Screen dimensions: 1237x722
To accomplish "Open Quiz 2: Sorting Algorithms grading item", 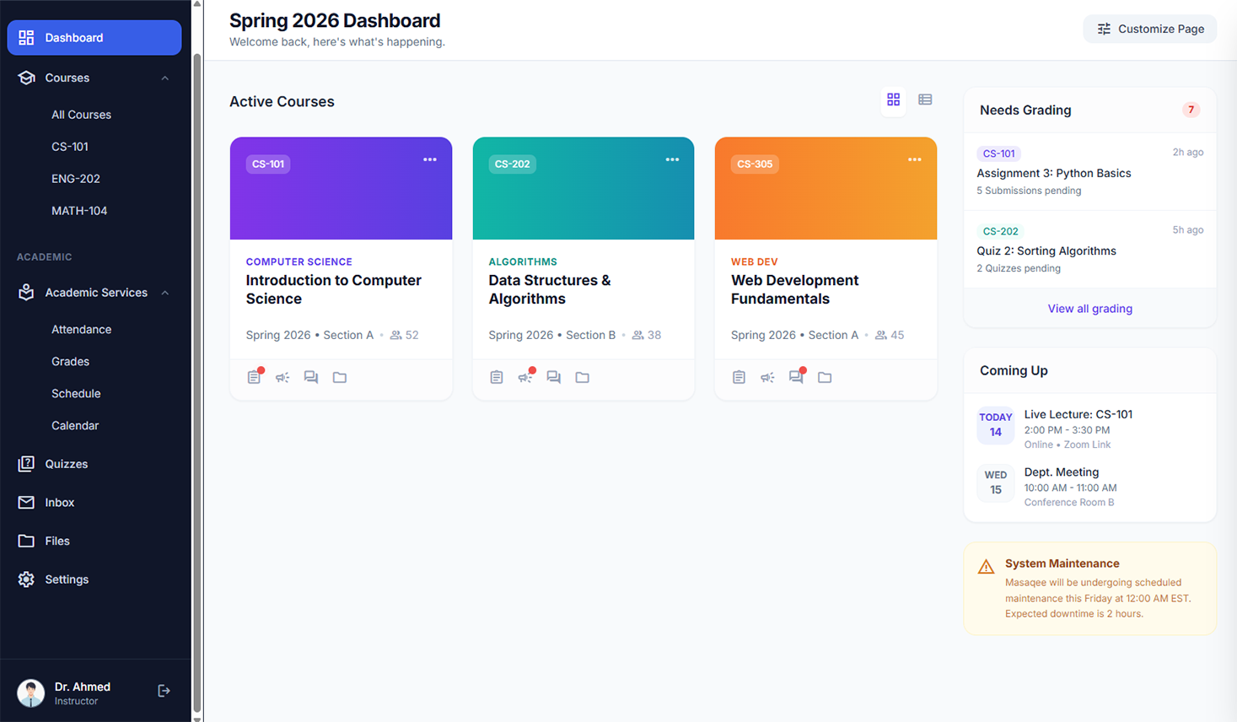I will click(1089, 249).
